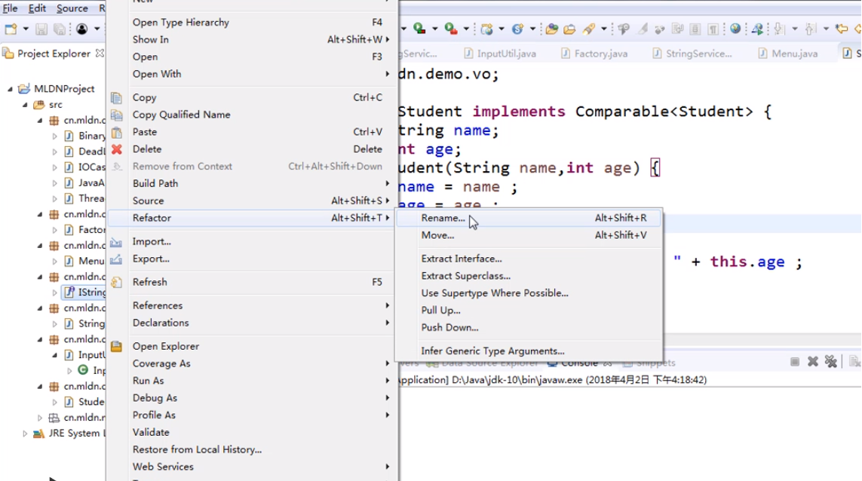Image resolution: width=862 pixels, height=481 pixels.
Task: Click the red Delete icon
Action: (117, 149)
